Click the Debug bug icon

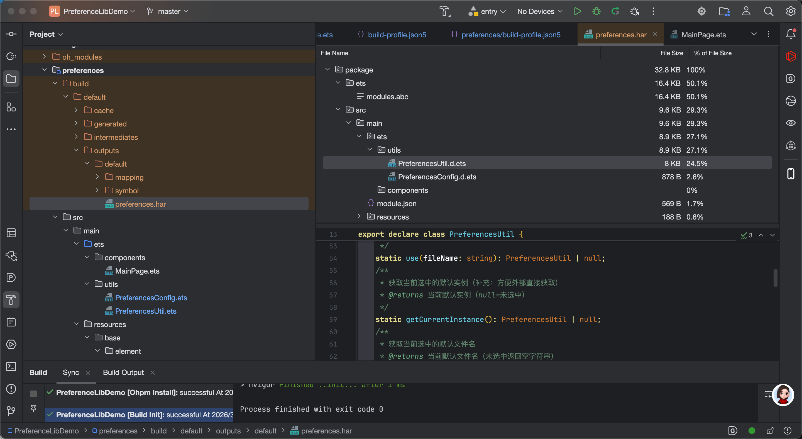pos(596,11)
